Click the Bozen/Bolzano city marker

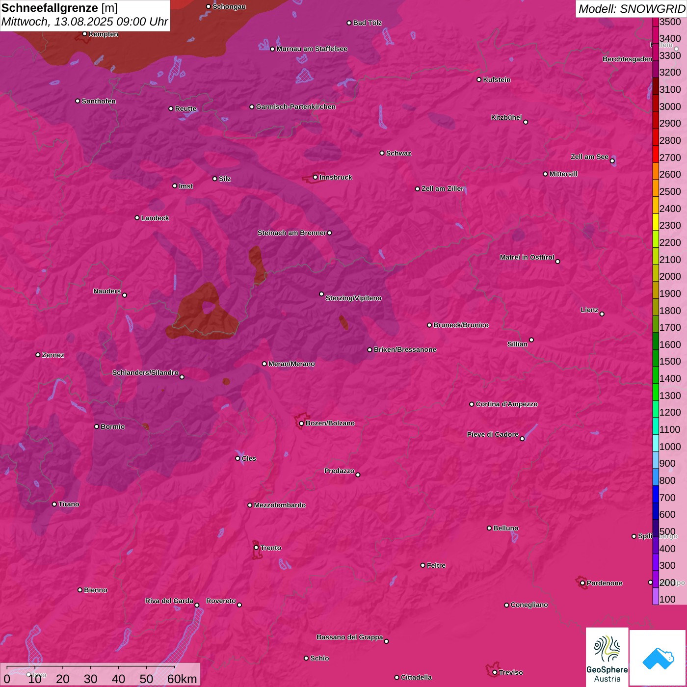301,423
